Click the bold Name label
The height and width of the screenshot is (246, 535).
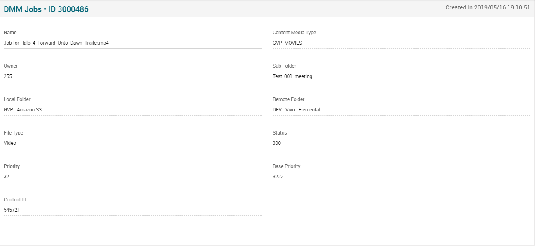(x=10, y=33)
